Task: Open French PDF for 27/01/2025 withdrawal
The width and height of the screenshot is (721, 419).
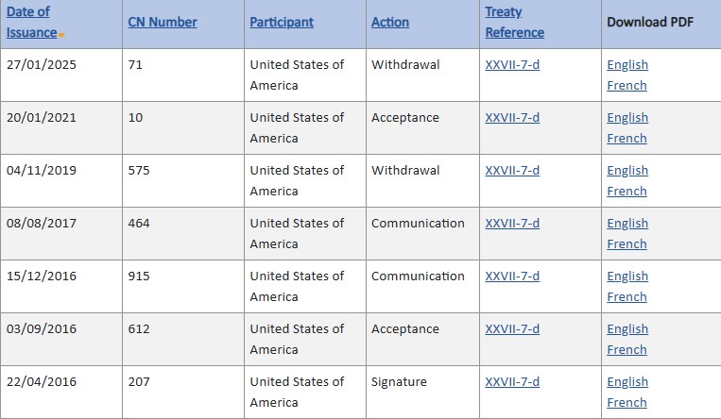Action: tap(627, 86)
